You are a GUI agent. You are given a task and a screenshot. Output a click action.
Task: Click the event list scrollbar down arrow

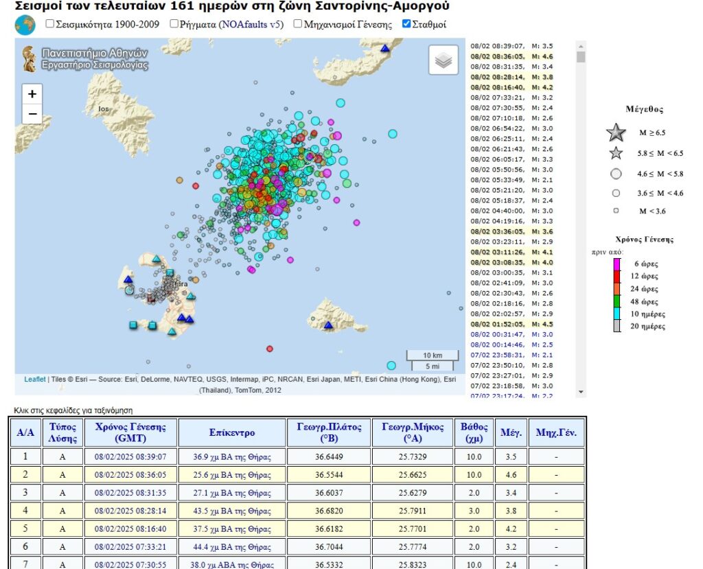(x=581, y=393)
